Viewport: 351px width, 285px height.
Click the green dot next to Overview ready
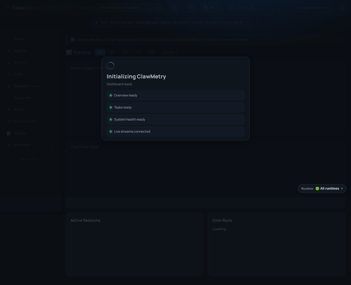point(111,95)
